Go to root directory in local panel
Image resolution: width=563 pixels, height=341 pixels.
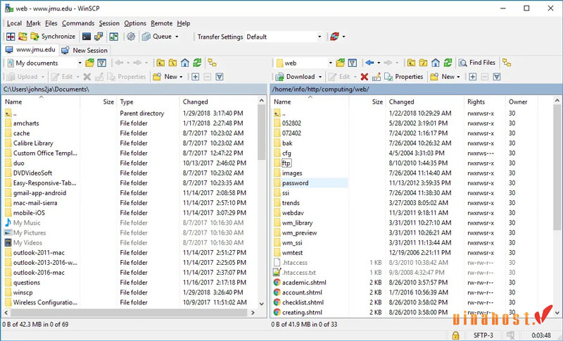[172, 63]
